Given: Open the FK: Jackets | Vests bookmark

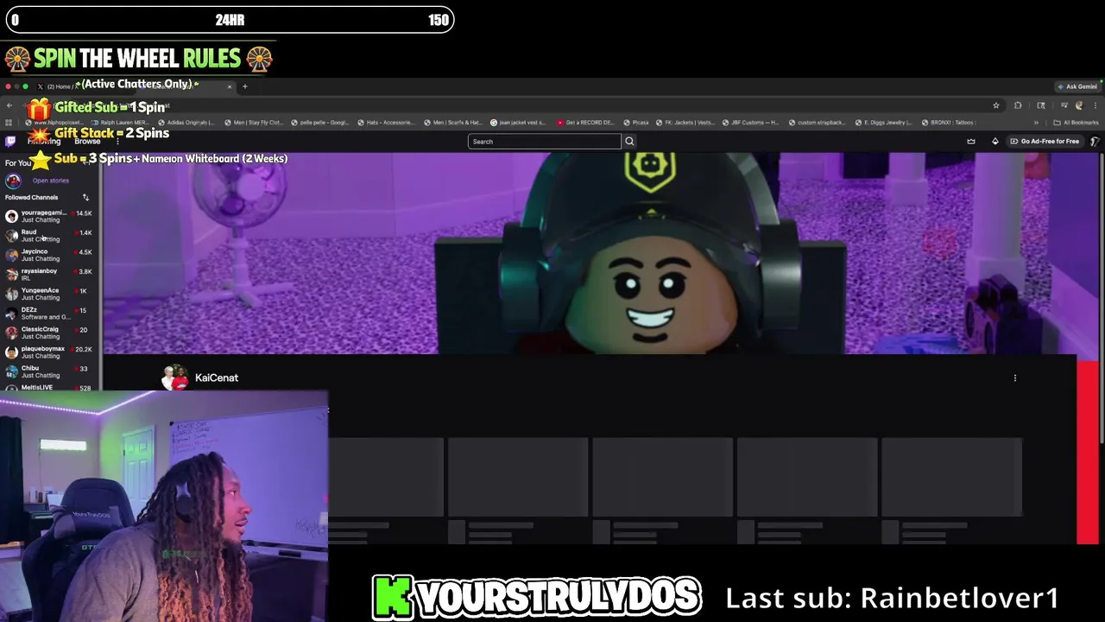Looking at the screenshot, I should pyautogui.click(x=685, y=123).
